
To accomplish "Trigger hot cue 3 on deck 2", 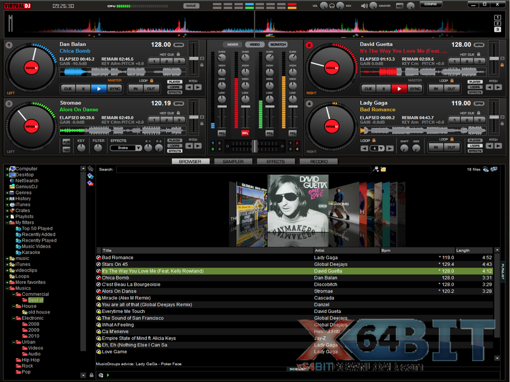I will click(479, 61).
